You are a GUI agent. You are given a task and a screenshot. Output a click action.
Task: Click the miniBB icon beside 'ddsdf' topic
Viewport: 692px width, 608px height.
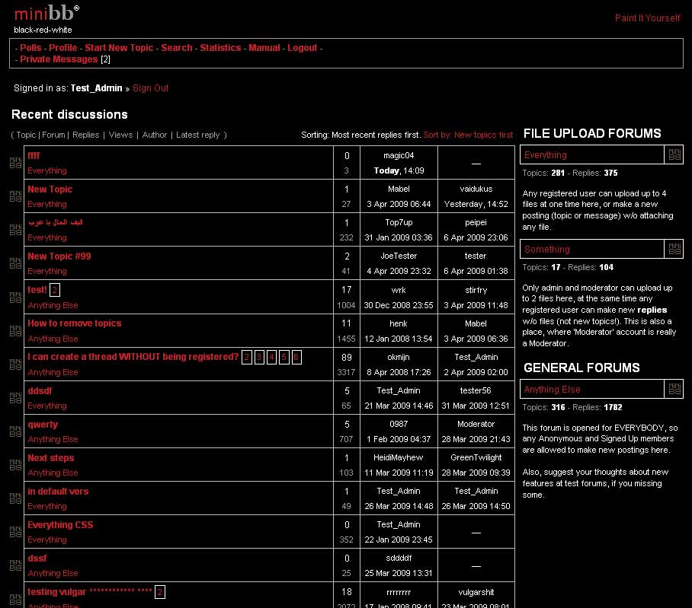tap(15, 397)
